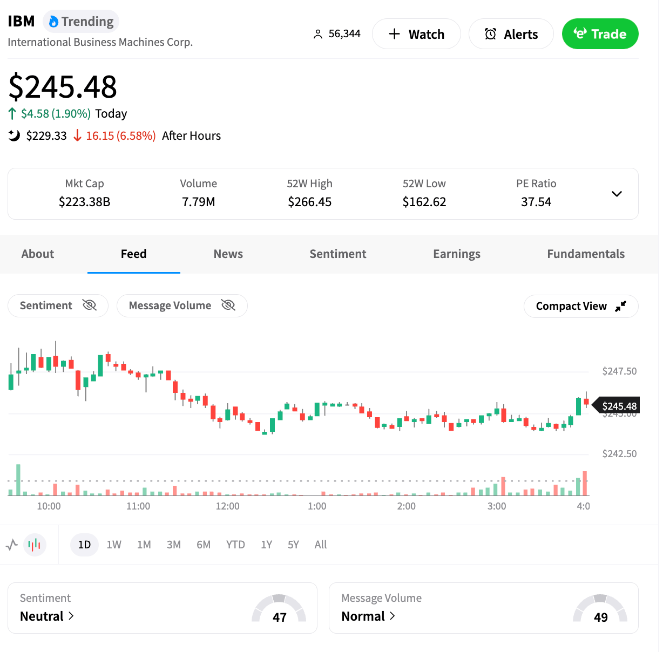
Task: Click the 3:00 time axis label
Action: (x=497, y=506)
